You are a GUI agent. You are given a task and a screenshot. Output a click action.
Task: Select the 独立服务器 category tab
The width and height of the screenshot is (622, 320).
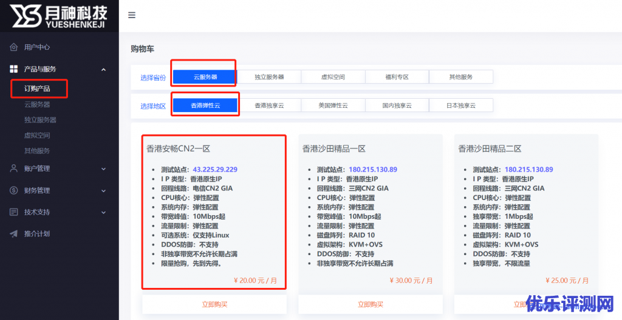coord(269,77)
